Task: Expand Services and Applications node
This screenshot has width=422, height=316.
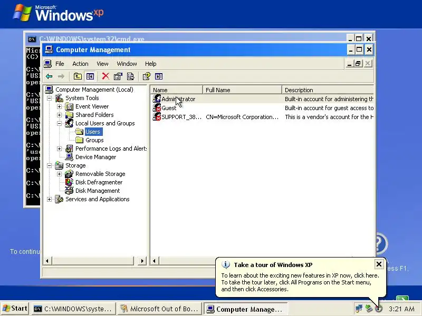Action: pos(49,199)
